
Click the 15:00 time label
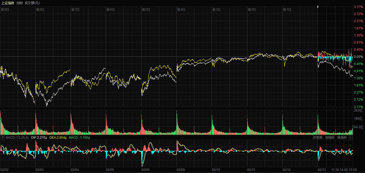[353, 170]
